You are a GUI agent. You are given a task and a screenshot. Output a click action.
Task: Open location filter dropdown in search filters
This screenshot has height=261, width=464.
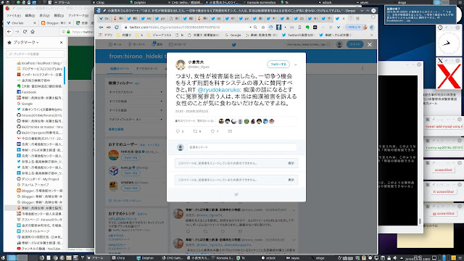(x=136, y=101)
